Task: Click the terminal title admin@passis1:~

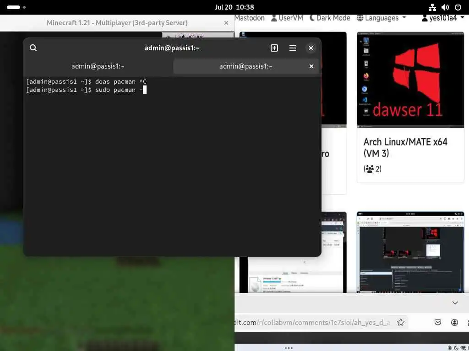Action: coord(172,48)
